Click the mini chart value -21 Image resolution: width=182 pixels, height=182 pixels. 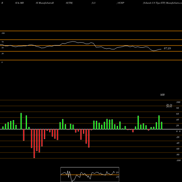[x=117, y=177]
